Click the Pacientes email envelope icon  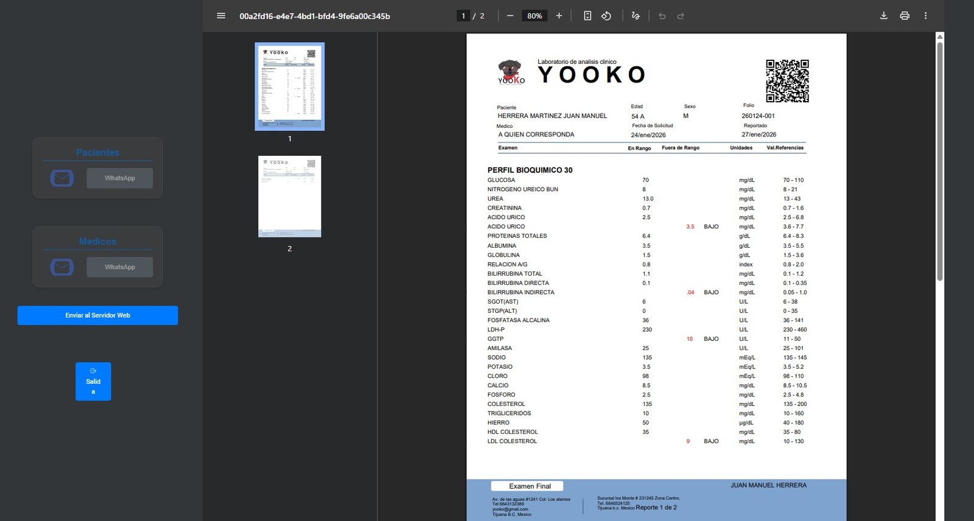point(61,178)
